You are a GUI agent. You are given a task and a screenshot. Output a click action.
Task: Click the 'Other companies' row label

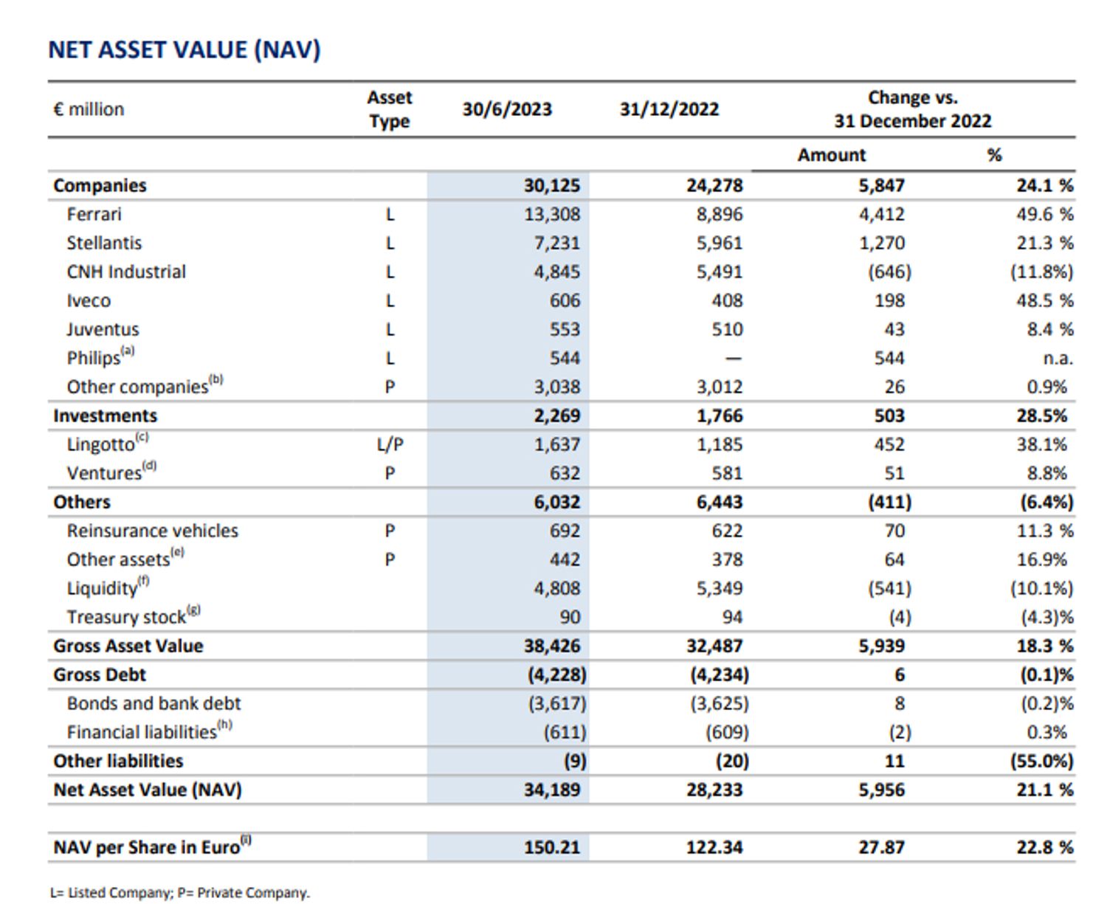point(145,386)
